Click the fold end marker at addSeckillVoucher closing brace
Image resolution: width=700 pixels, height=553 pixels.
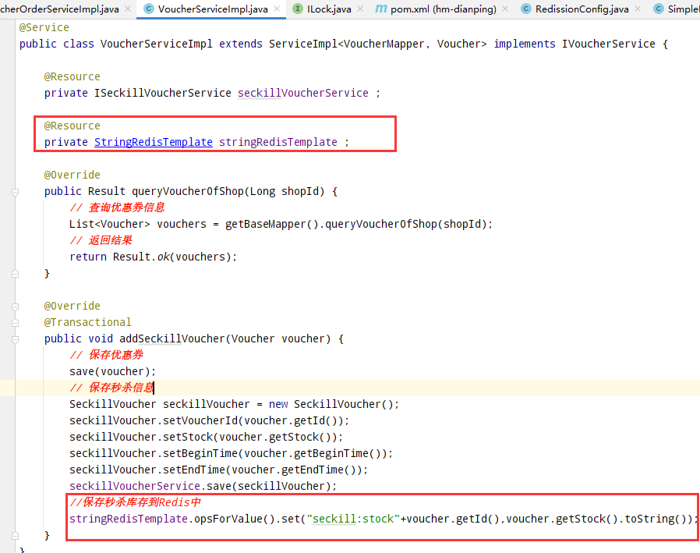tap(15, 536)
